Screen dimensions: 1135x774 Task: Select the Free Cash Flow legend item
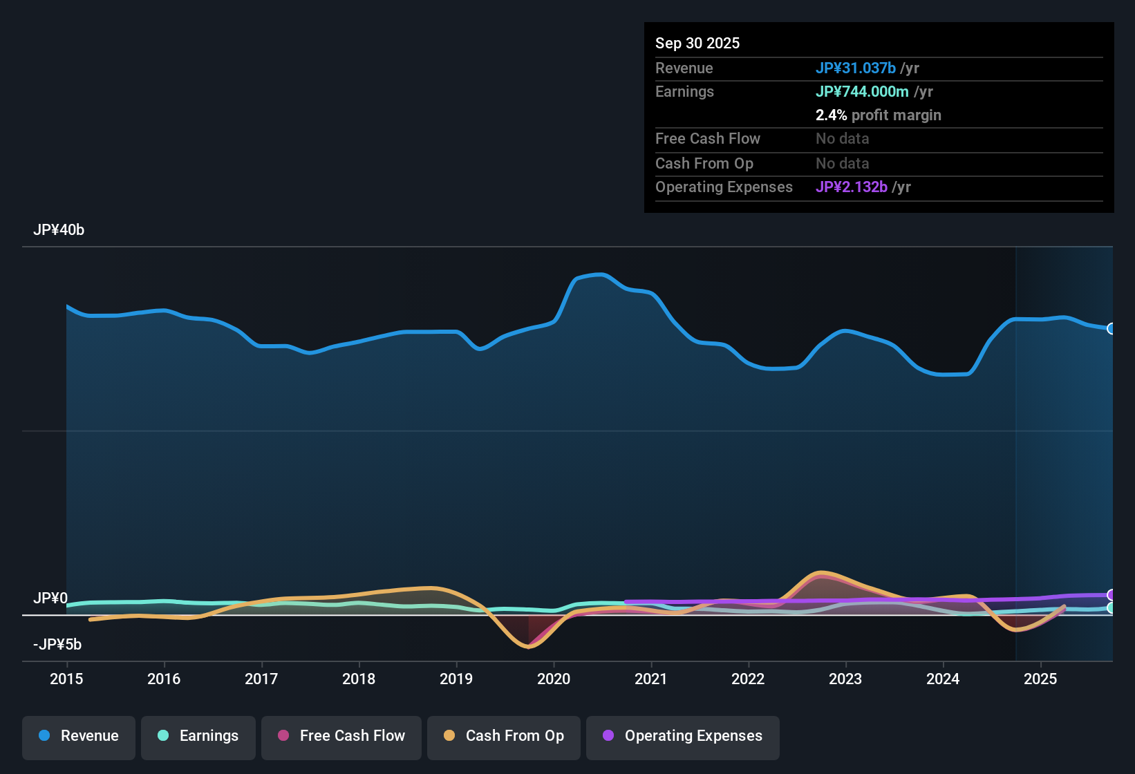click(341, 736)
